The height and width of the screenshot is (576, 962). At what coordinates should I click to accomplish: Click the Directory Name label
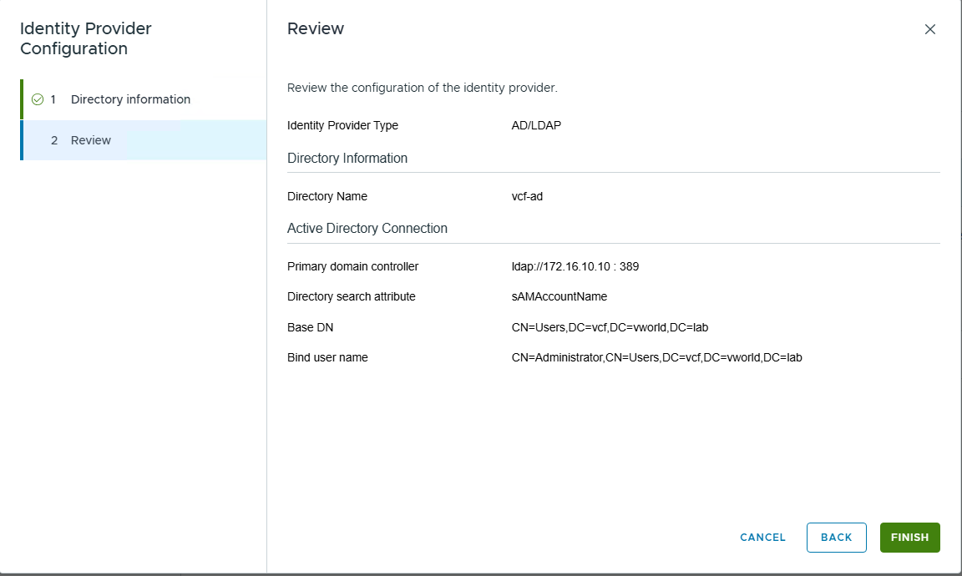[x=327, y=196]
